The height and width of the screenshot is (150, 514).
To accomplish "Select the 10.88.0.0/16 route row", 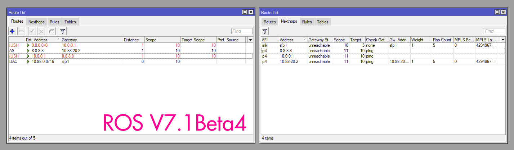I will coord(130,62).
